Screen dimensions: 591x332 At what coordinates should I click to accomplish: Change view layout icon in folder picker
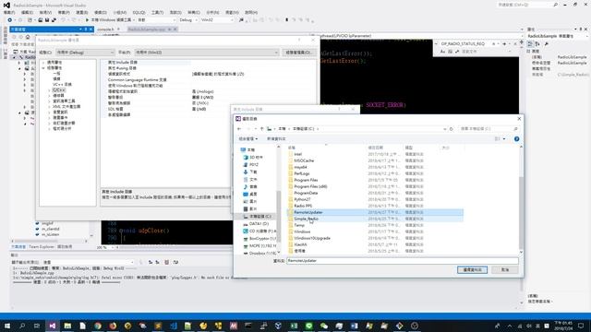point(497,139)
